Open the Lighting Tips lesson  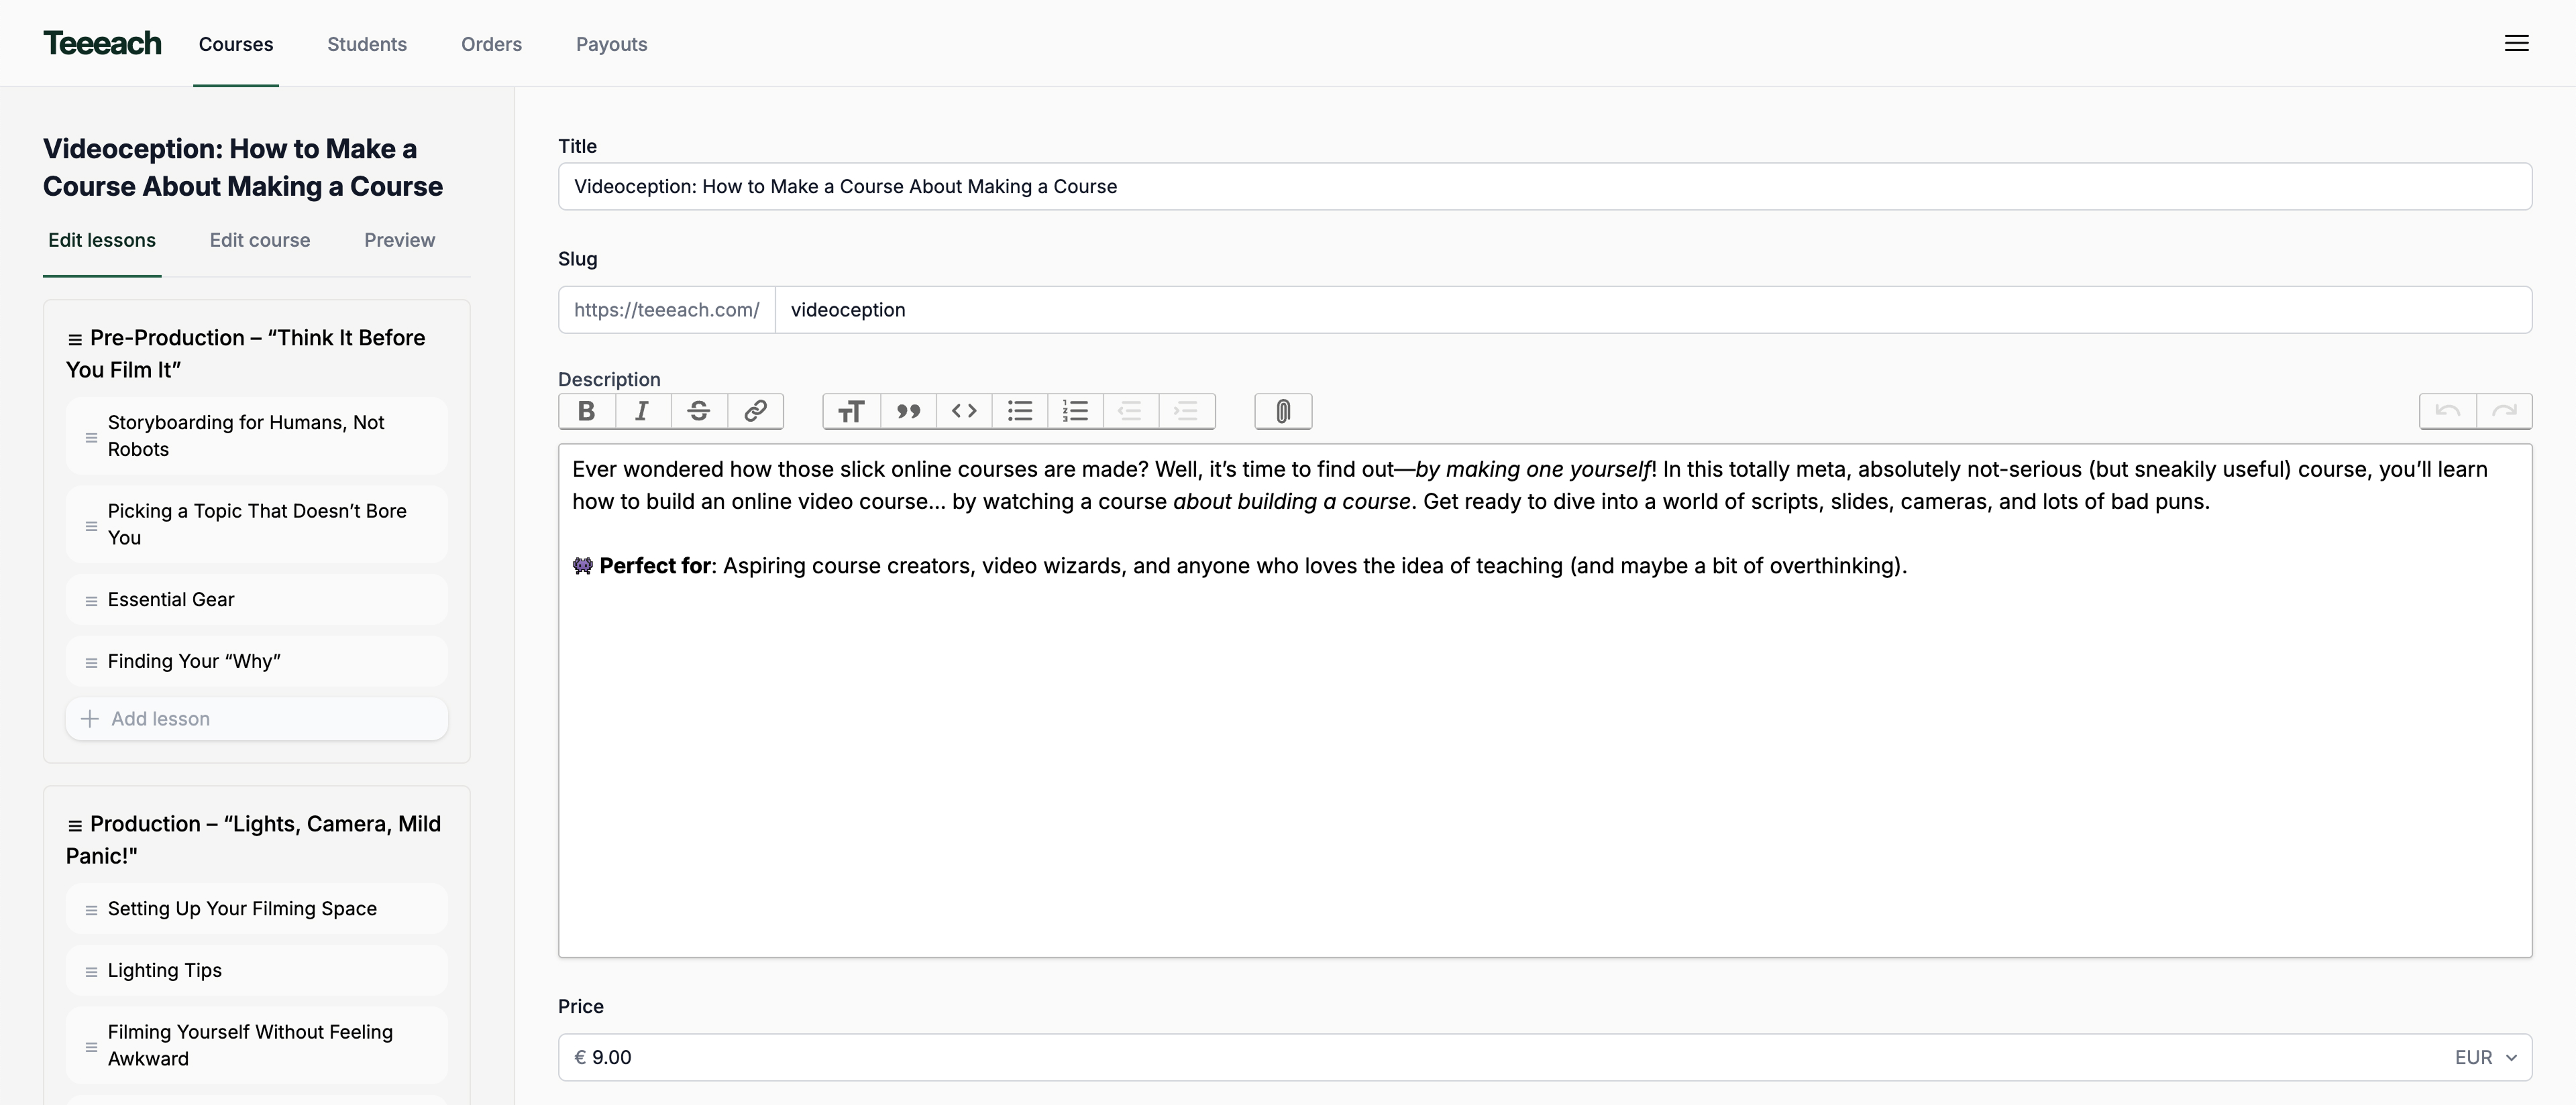click(x=256, y=970)
